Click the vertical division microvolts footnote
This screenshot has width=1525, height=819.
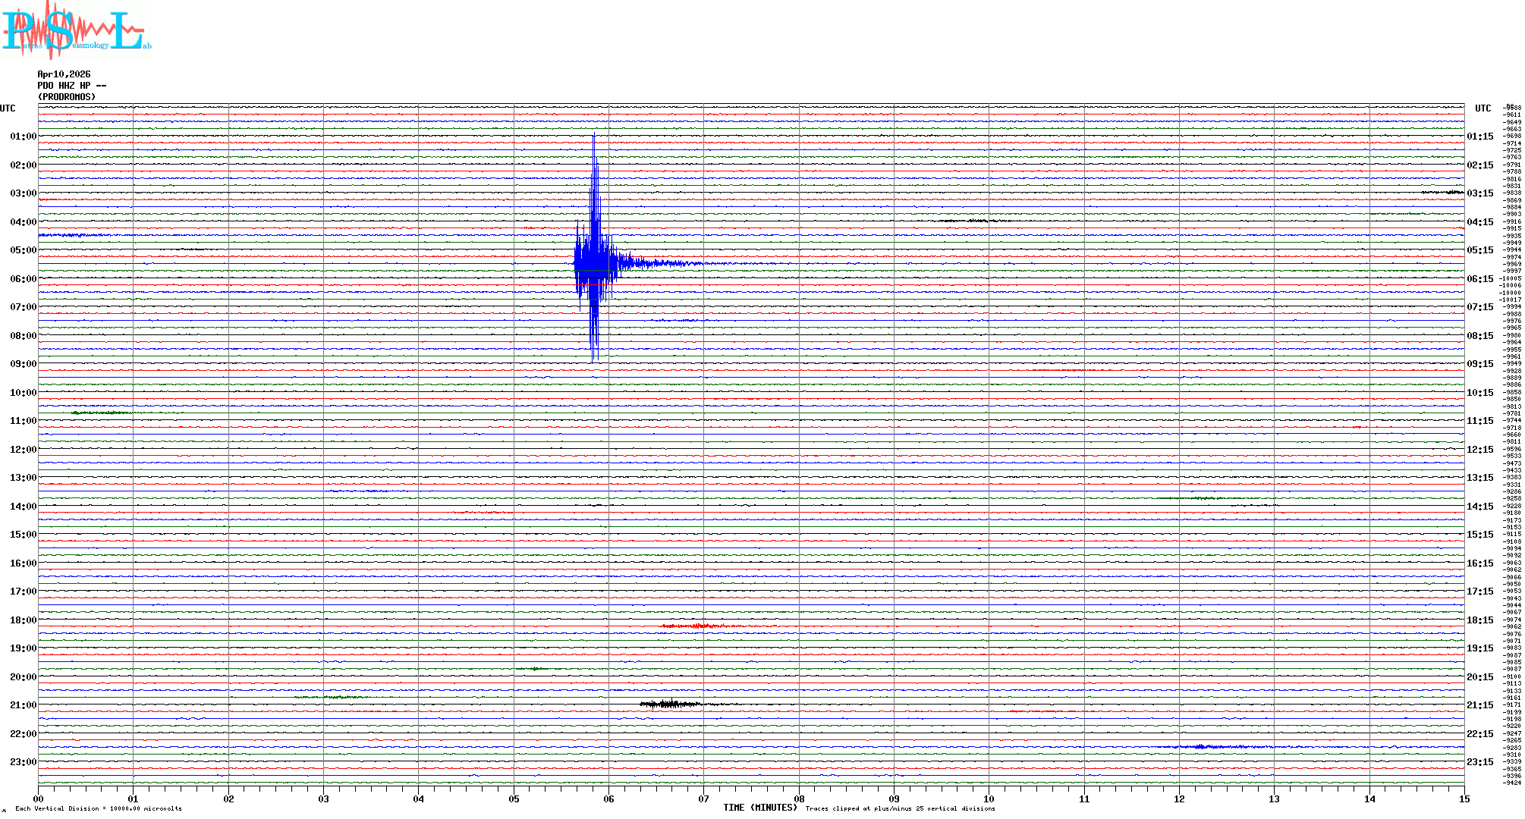tap(99, 808)
